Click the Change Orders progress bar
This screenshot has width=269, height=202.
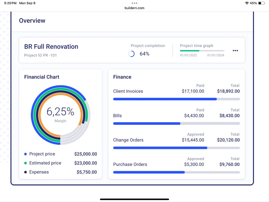[x=176, y=148]
